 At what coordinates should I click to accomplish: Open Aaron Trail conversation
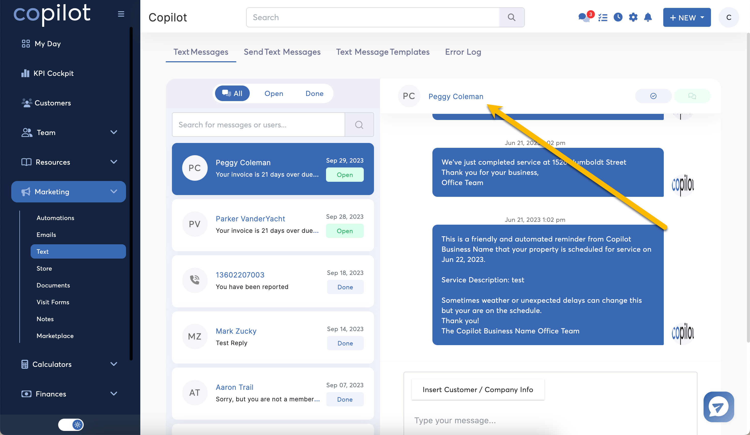(273, 393)
